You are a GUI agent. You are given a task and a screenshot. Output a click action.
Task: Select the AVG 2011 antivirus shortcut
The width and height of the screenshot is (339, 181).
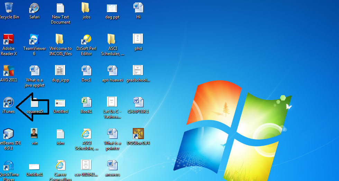[x=8, y=71]
